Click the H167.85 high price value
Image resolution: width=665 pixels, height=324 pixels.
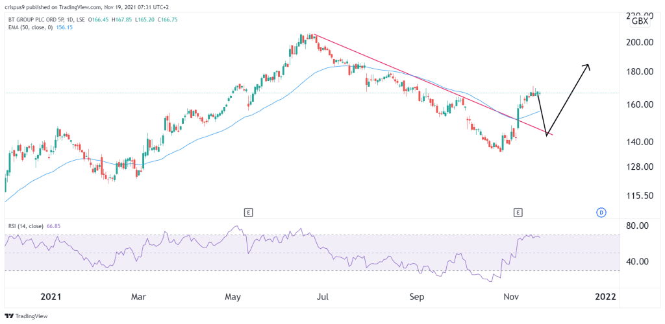click(124, 19)
